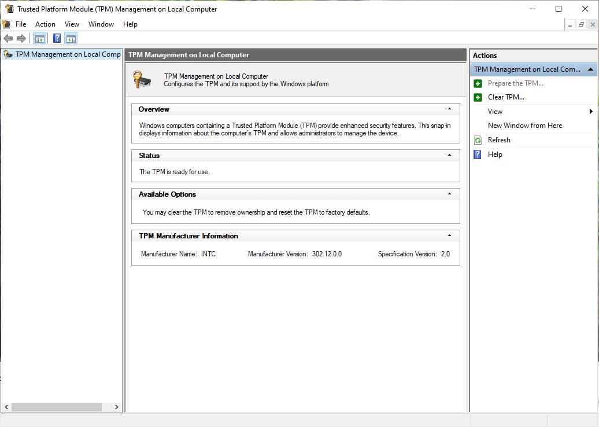
Task: Toggle the Show/Hide Action Pane icon
Action: tap(71, 38)
